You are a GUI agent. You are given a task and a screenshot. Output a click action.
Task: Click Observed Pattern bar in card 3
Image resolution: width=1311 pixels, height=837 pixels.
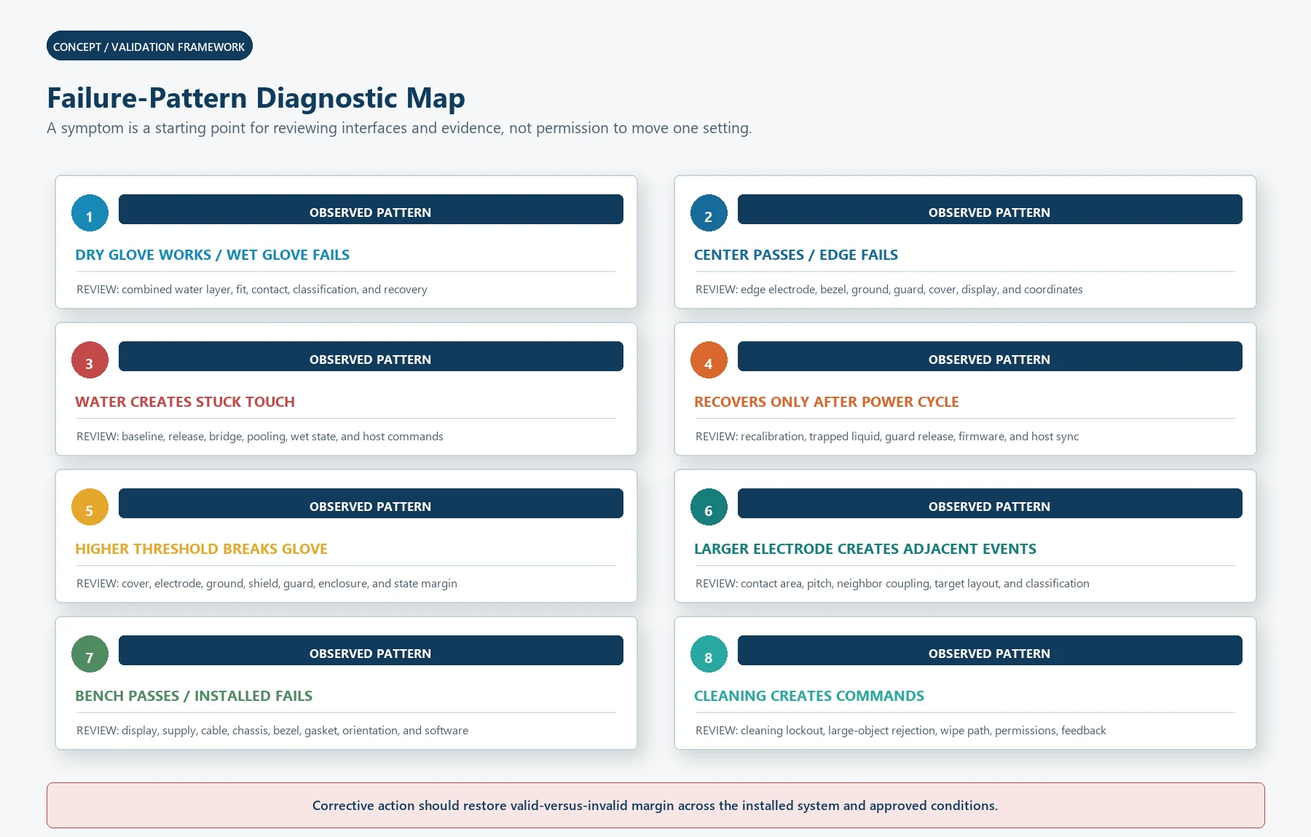tap(371, 357)
